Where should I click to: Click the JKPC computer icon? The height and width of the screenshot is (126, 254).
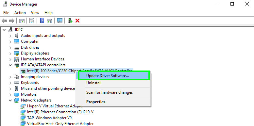pyautogui.click(x=10, y=30)
